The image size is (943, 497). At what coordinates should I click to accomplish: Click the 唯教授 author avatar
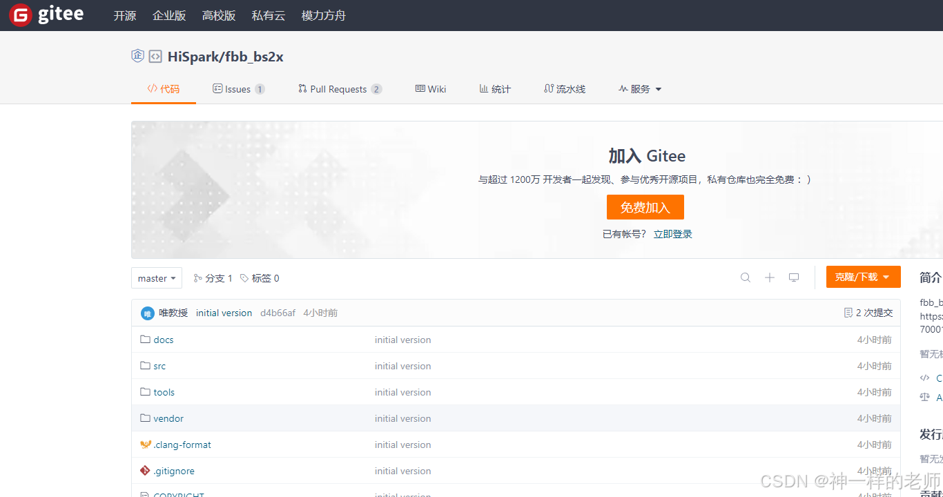point(148,313)
